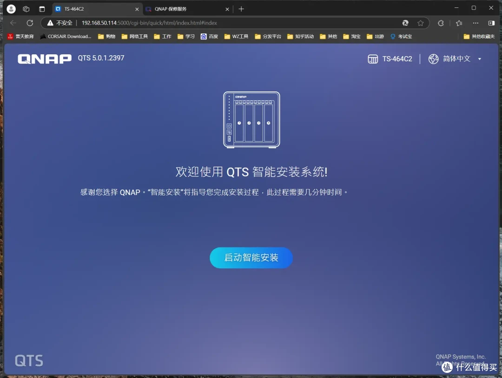The width and height of the screenshot is (502, 378).
Task: Open the WZ工具 bookmark folder
Action: (x=236, y=37)
